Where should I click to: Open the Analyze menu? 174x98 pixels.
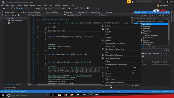tap(57, 5)
